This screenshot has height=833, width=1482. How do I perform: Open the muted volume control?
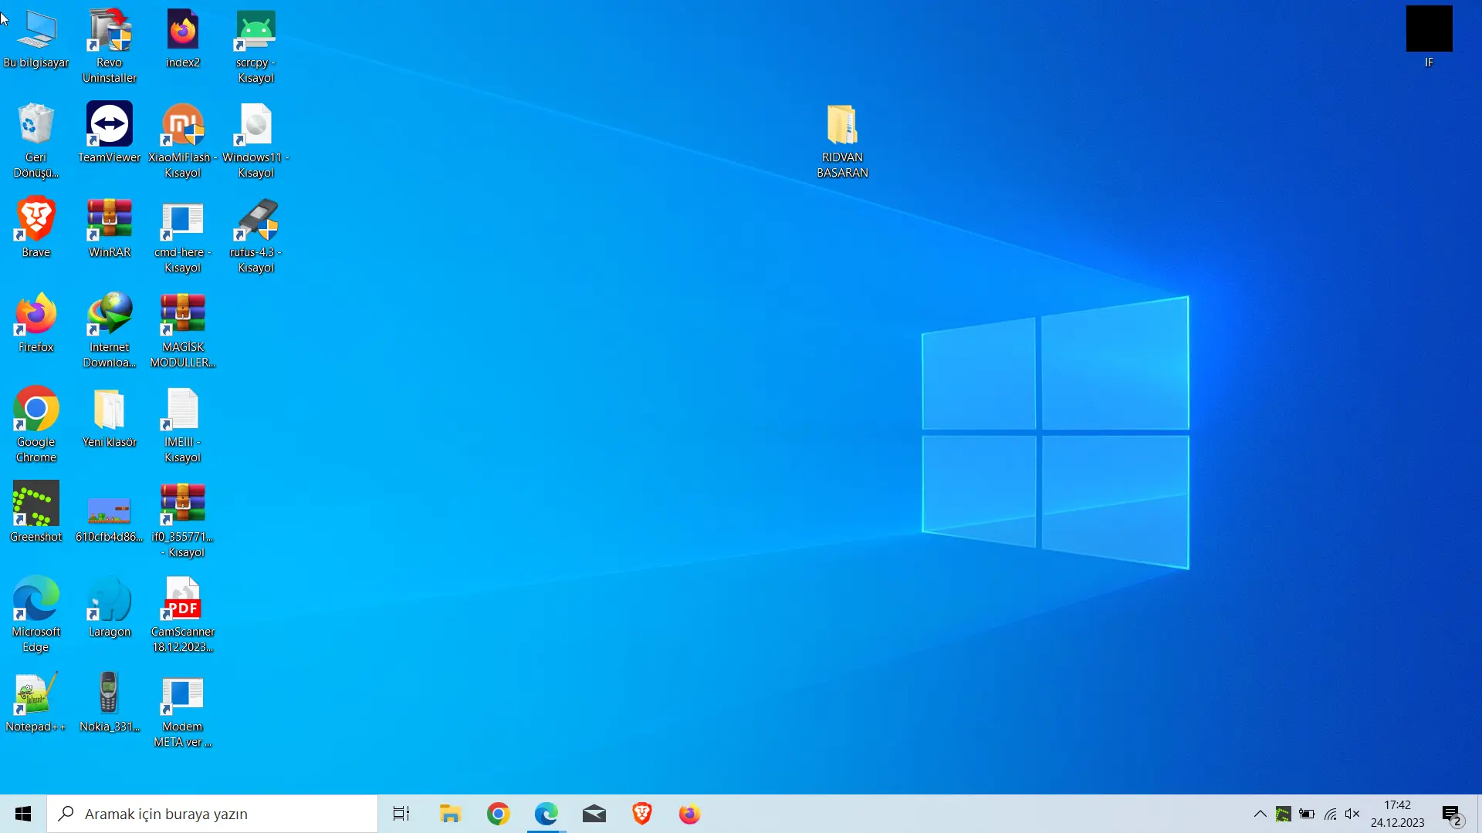click(x=1352, y=814)
